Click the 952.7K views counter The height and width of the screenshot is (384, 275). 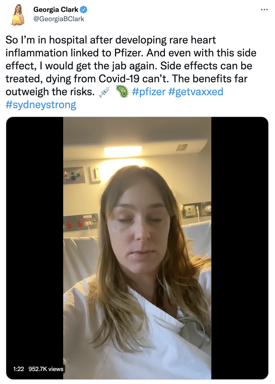[46, 369]
